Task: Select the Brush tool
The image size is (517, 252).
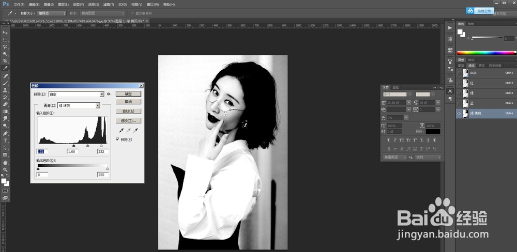Action: point(5,83)
